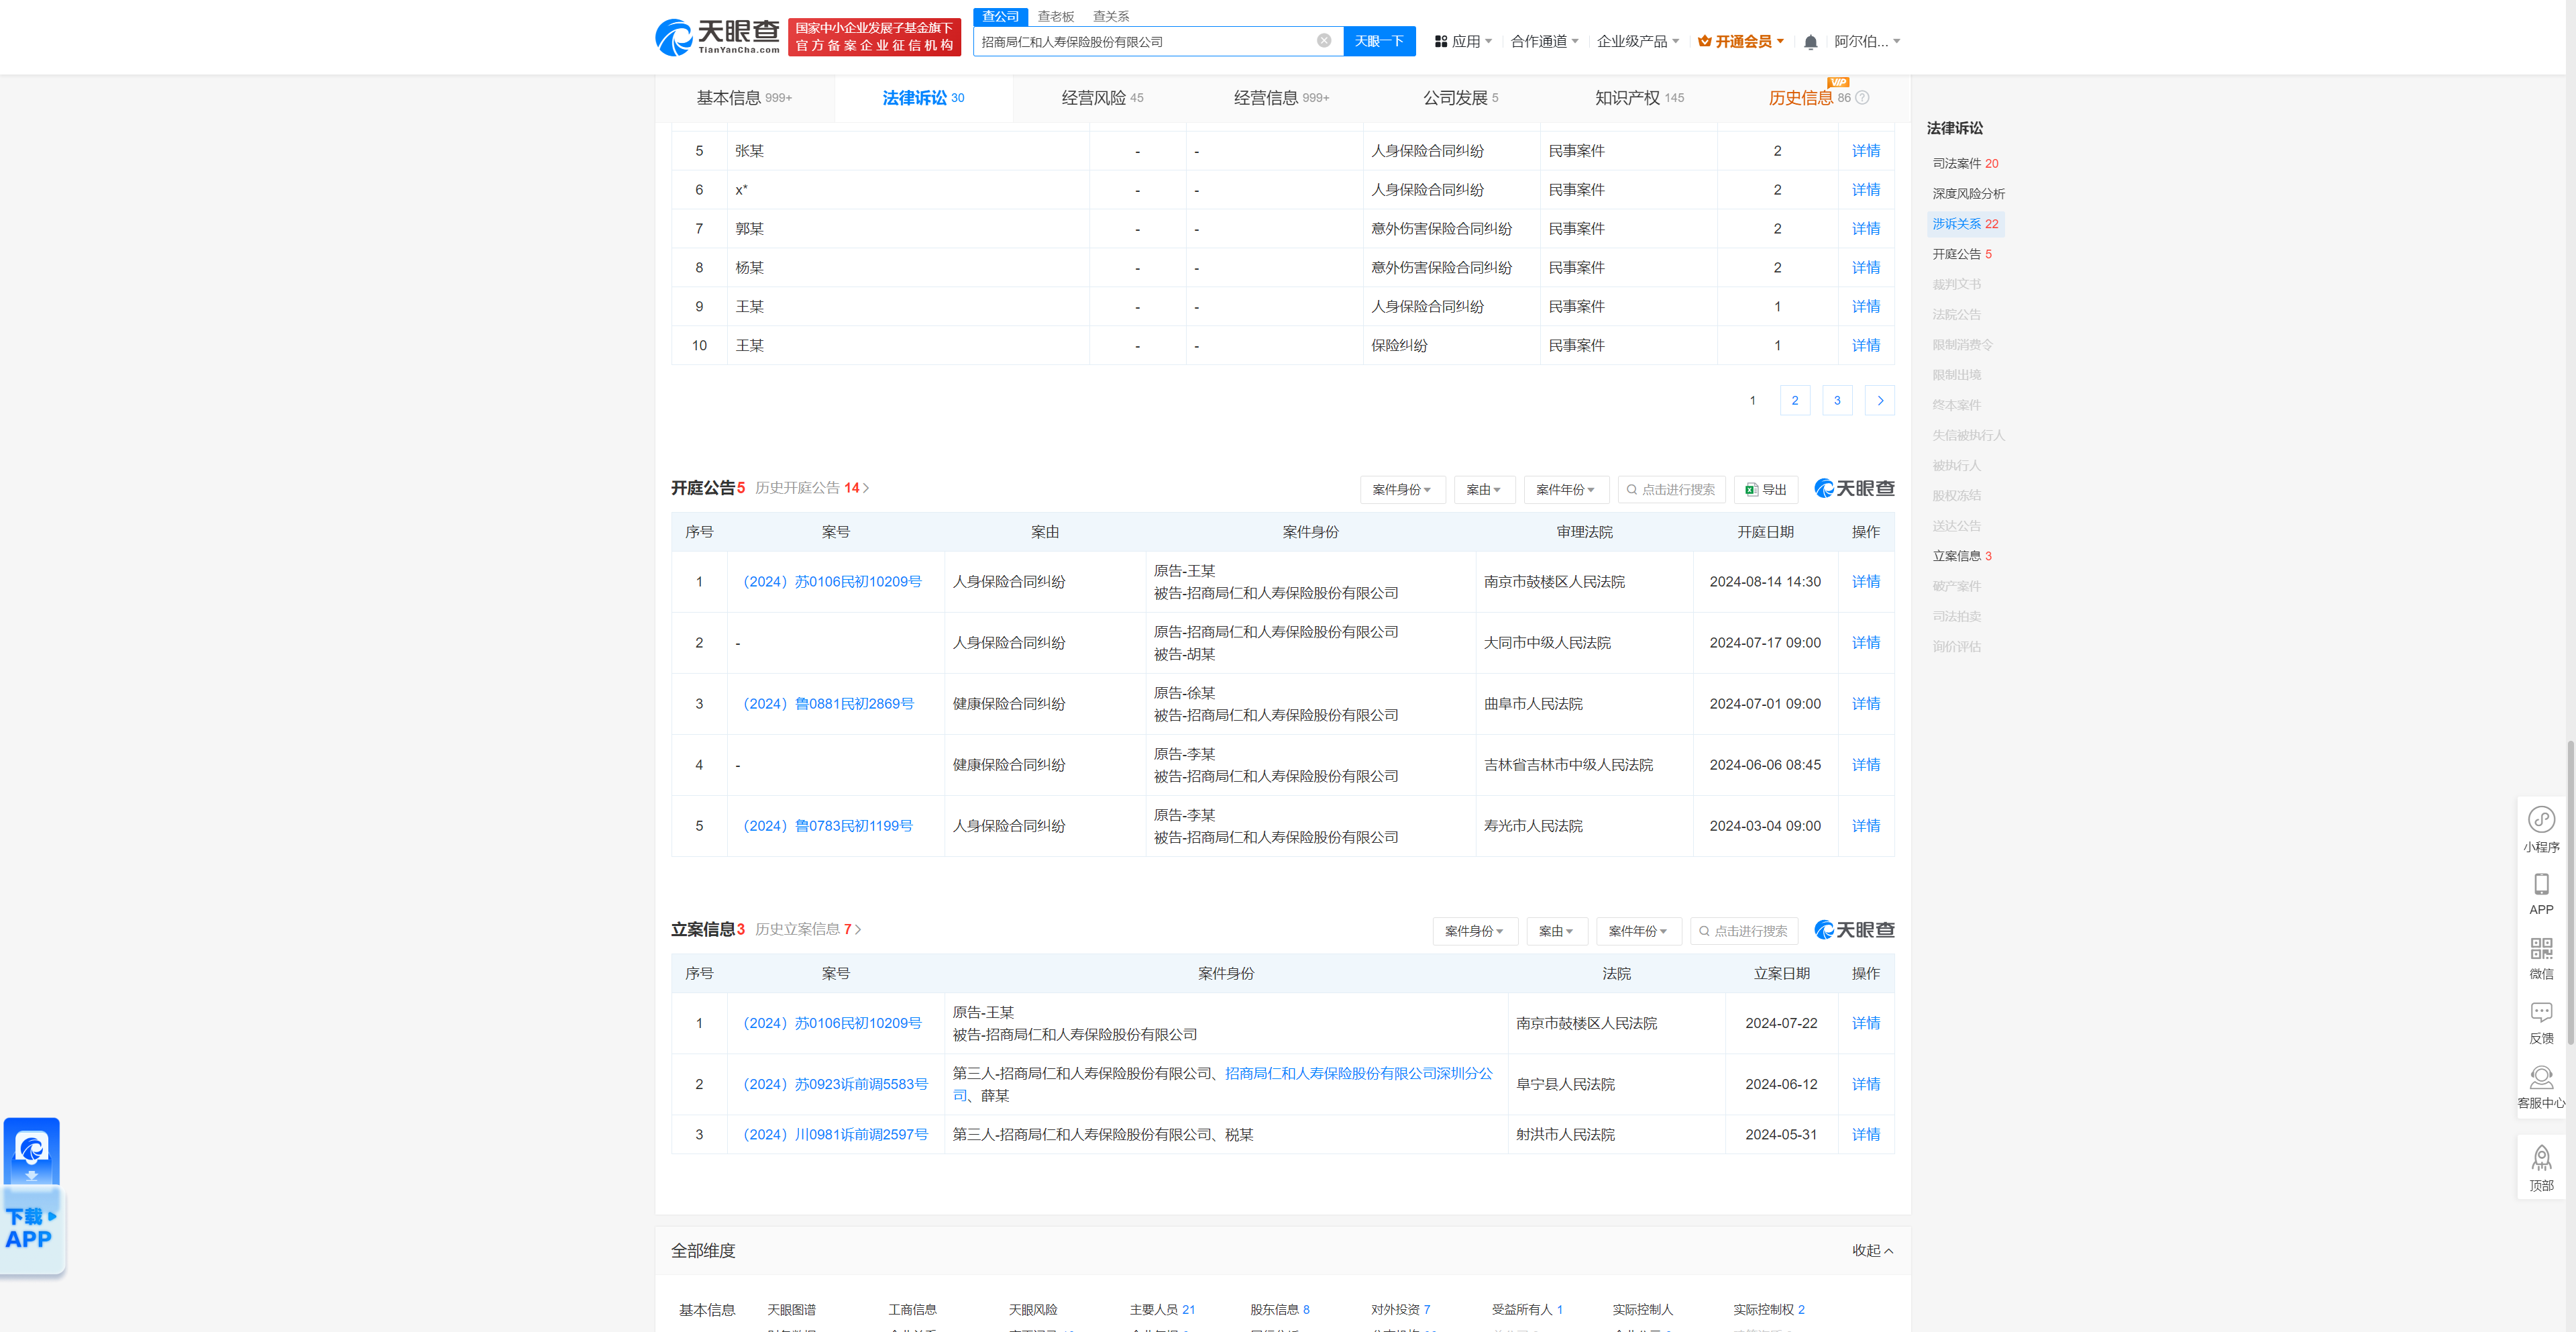Go to page 2 of 涉诉关系
This screenshot has height=1332, width=2576.
coord(1795,401)
